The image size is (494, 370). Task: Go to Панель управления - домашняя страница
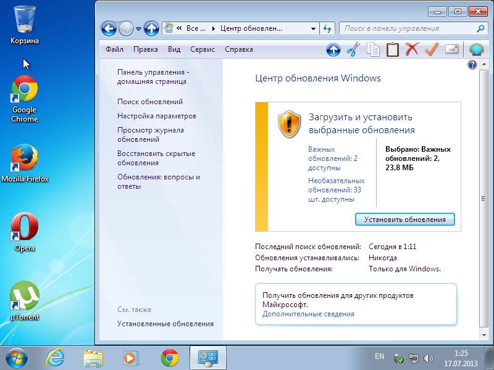click(153, 76)
